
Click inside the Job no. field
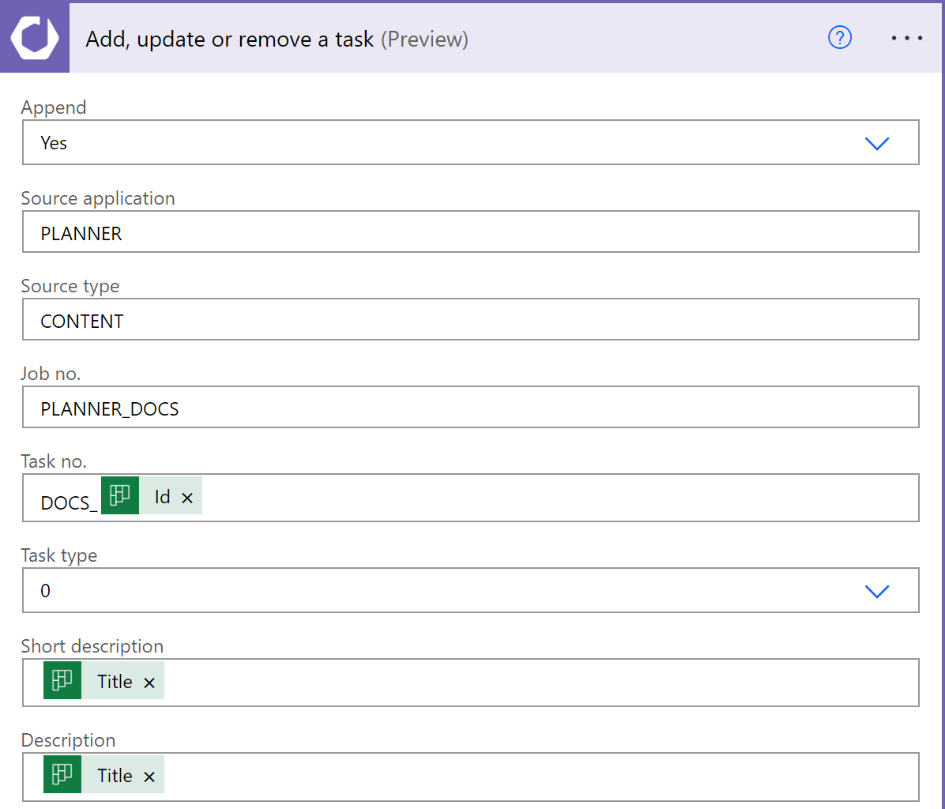click(470, 408)
